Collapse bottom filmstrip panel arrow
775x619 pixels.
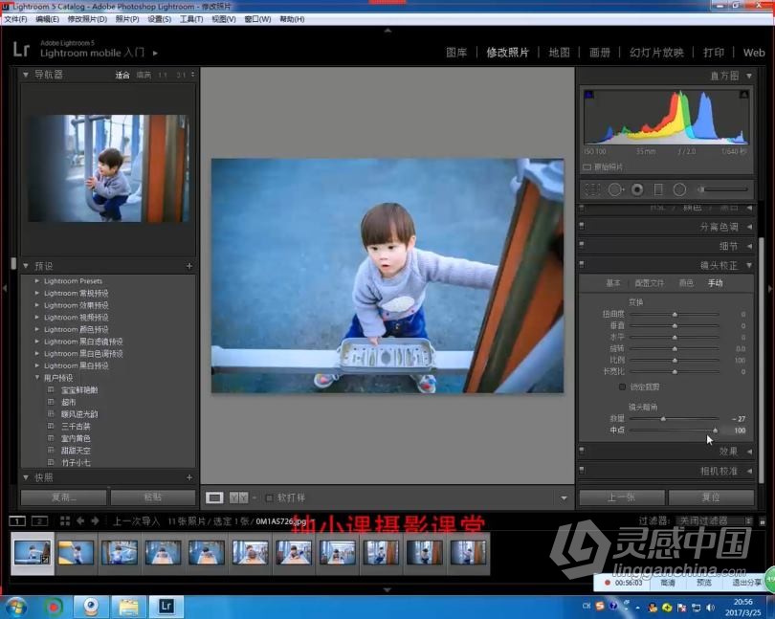coord(387,590)
